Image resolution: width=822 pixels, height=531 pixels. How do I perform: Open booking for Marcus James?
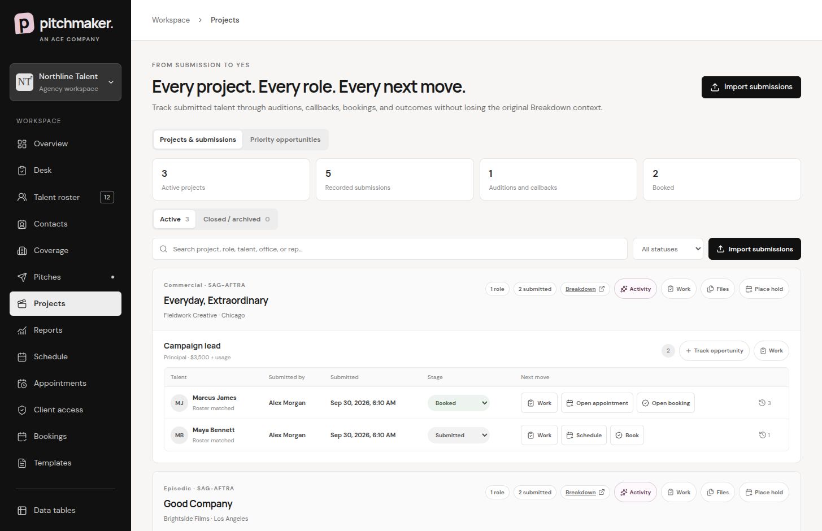[x=666, y=403]
